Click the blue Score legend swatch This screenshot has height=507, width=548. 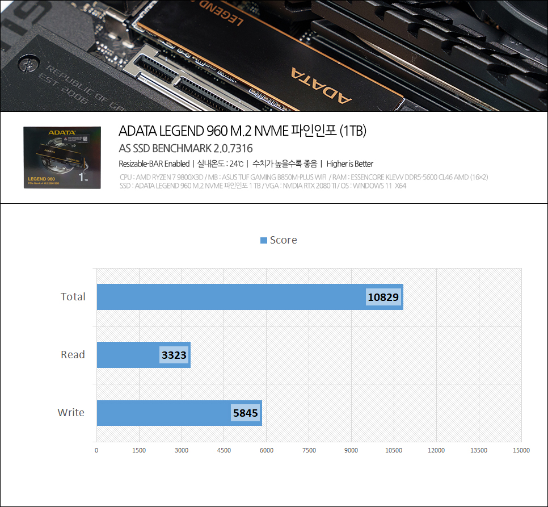(x=263, y=240)
